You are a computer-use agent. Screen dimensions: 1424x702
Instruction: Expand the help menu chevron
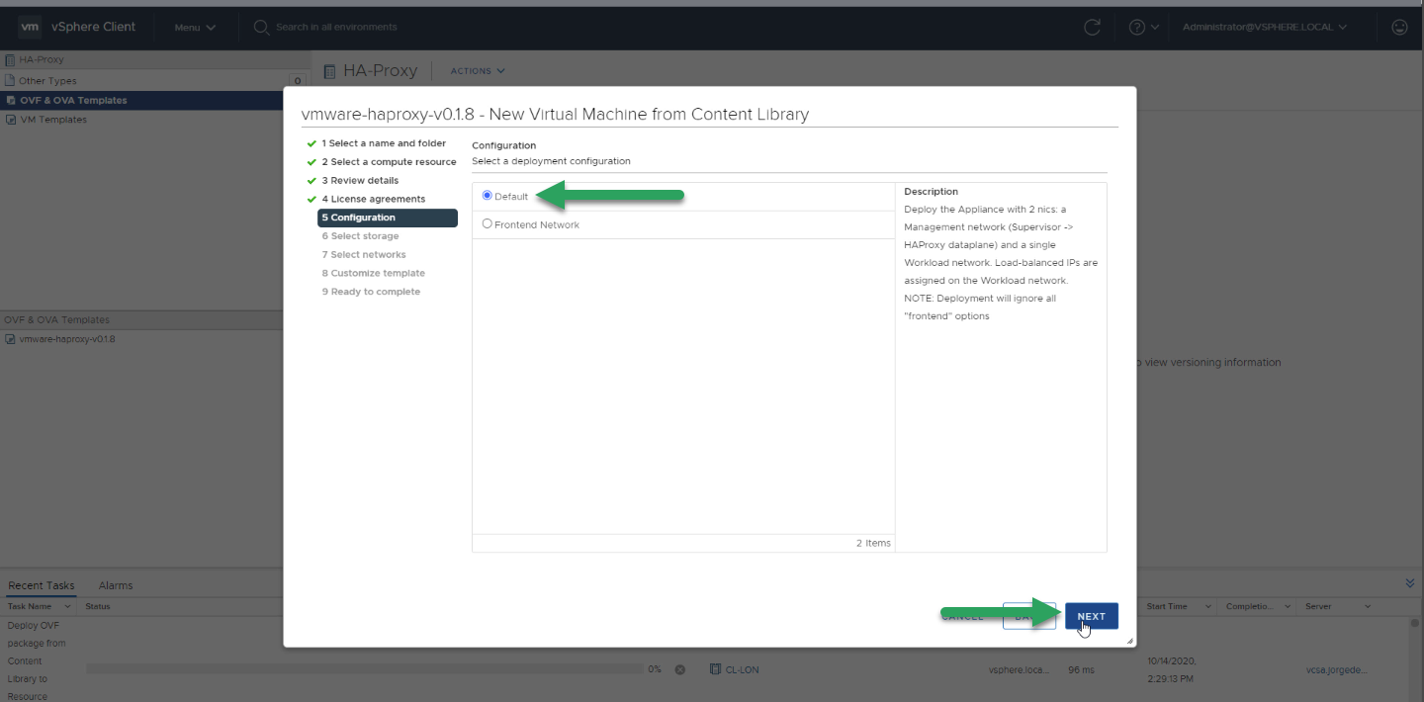point(1155,28)
